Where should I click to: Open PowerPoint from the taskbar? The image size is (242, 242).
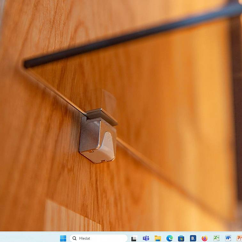239,238
